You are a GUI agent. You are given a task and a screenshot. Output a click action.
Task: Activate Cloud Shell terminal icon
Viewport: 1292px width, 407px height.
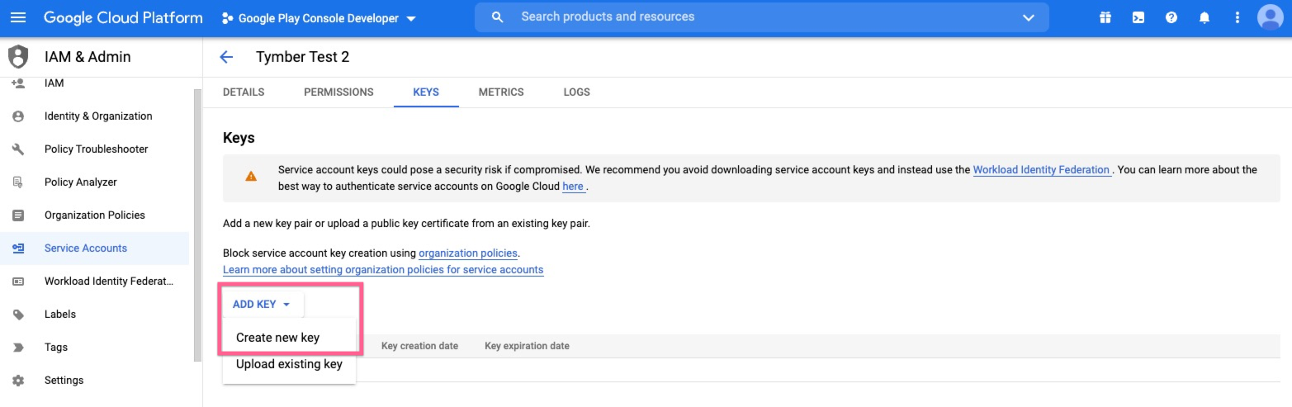[1138, 17]
